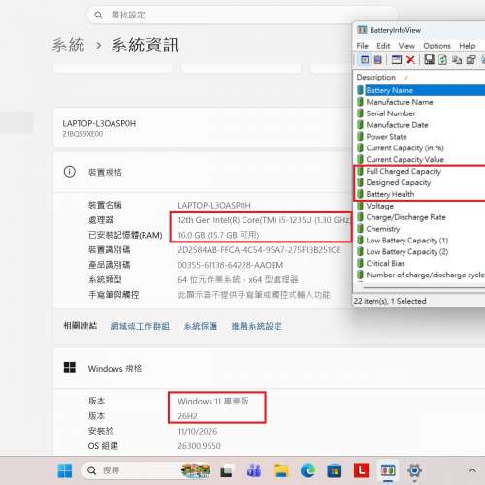Click the properties toolbar icon
This screenshot has height=485, width=485.
click(470, 59)
